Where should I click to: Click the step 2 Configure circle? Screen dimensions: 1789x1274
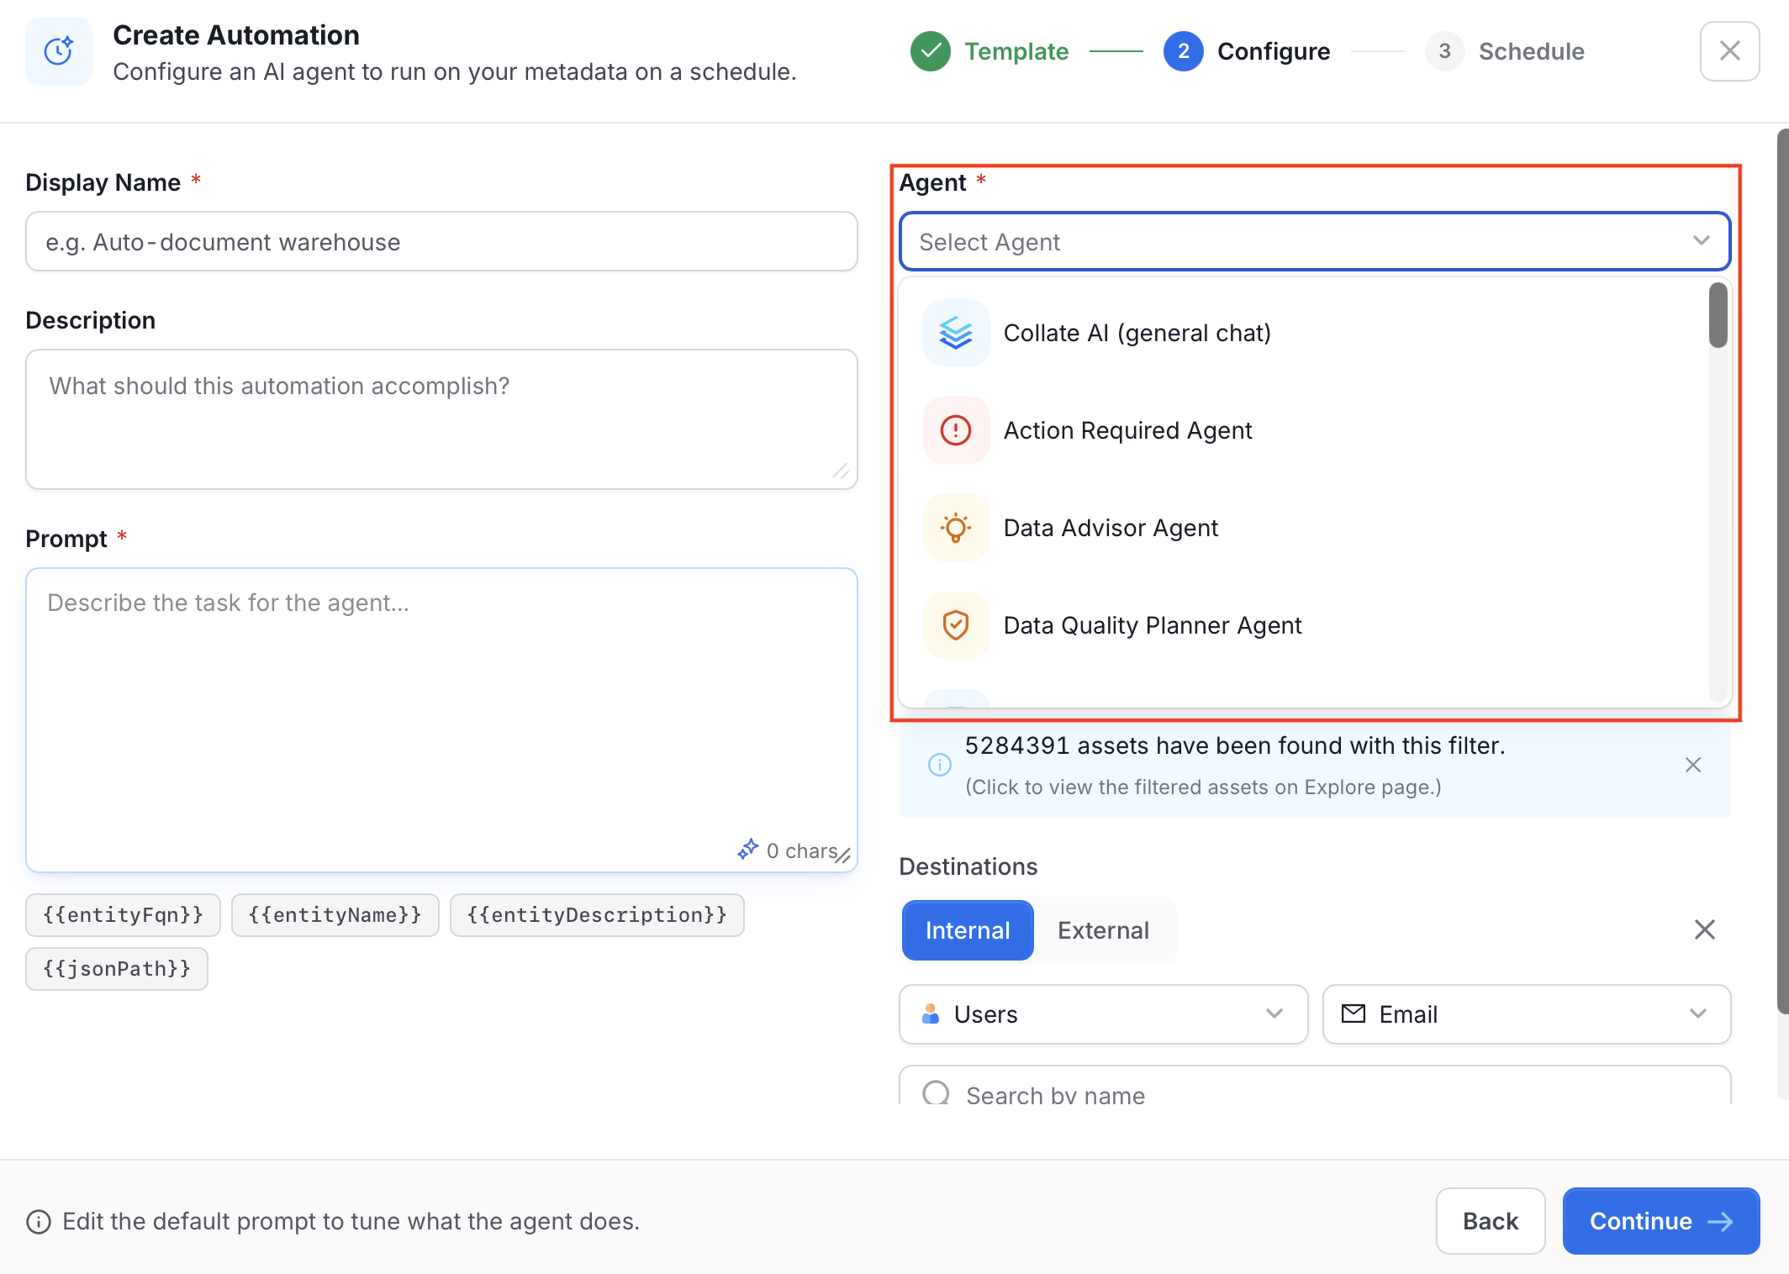point(1183,51)
